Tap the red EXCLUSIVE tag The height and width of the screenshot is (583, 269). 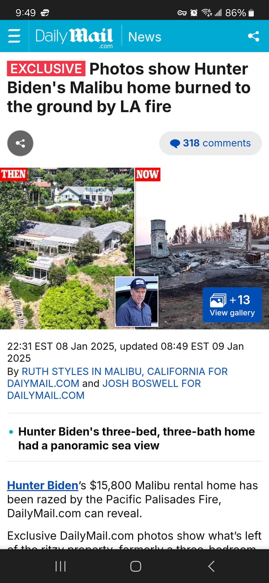(x=46, y=69)
